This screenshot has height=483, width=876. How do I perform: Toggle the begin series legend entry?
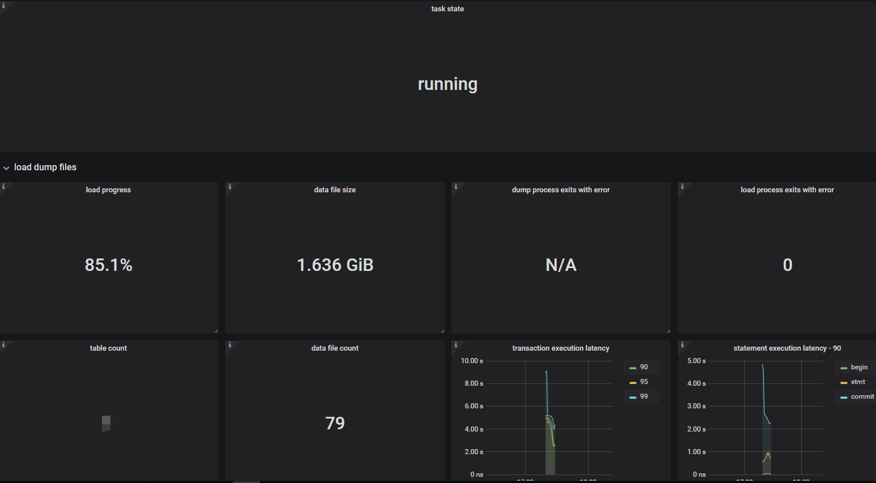858,367
